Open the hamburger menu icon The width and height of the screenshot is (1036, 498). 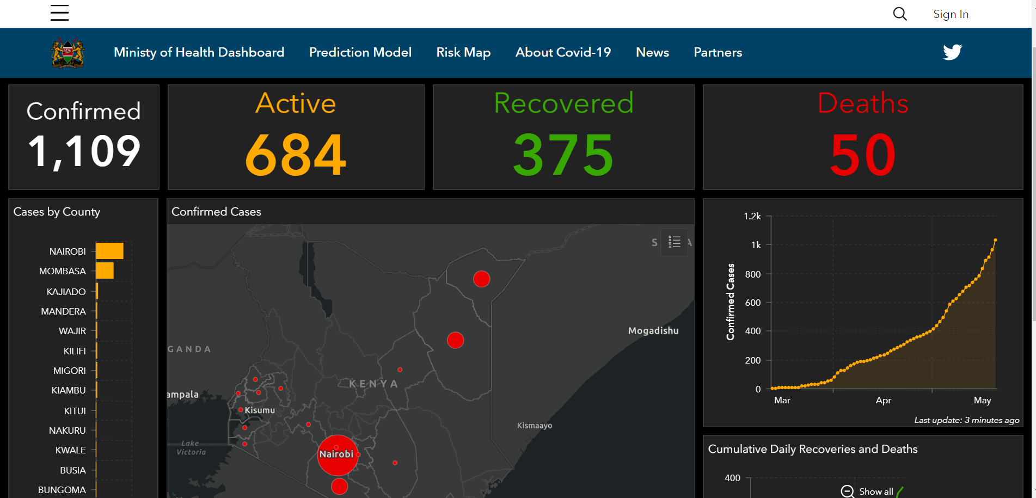coord(59,13)
